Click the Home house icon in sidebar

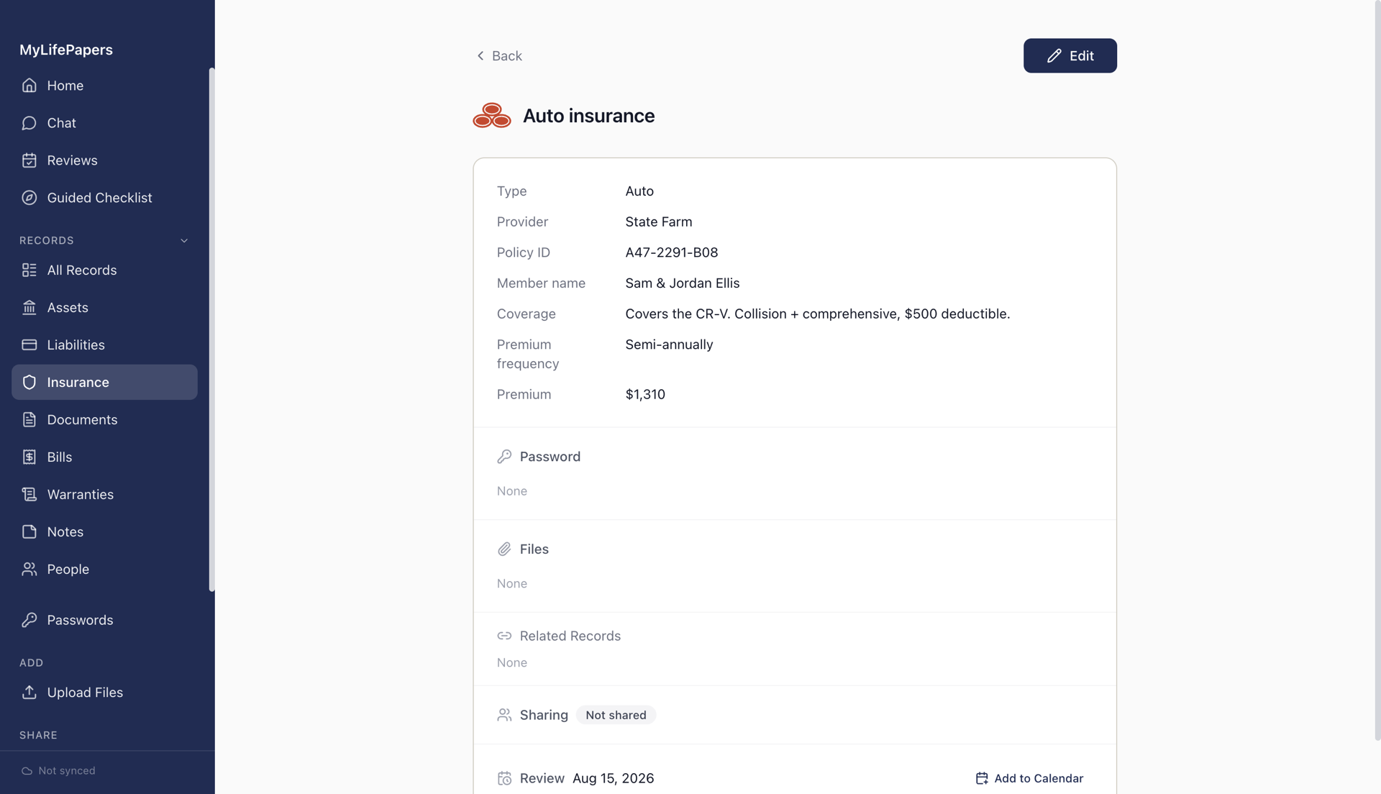[x=29, y=86]
